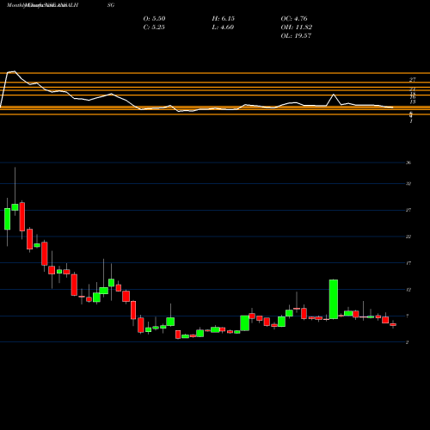430x430 pixels.
Task: Click the price axis label 36
Action: tap(408, 163)
